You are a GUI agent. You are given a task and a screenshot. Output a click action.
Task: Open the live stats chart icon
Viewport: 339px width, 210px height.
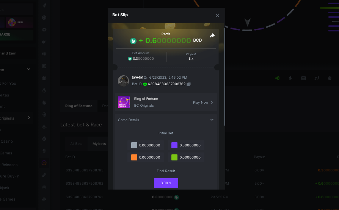pyautogui.click(x=317, y=78)
